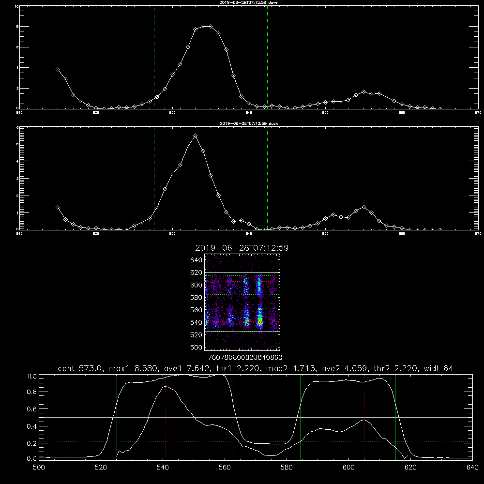Viewport: 484px width, 484px height.
Task: Click x-axis label 830 under dawn plot
Action: 172,113
